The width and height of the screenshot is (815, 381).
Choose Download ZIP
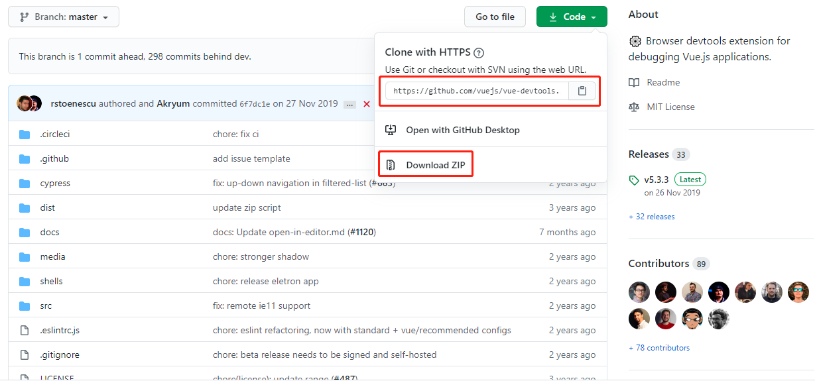(x=436, y=164)
